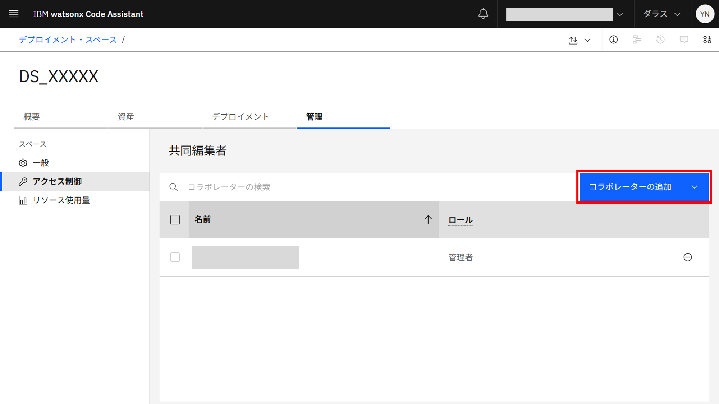
Task: Sort by 名前 column arrow
Action: click(428, 219)
